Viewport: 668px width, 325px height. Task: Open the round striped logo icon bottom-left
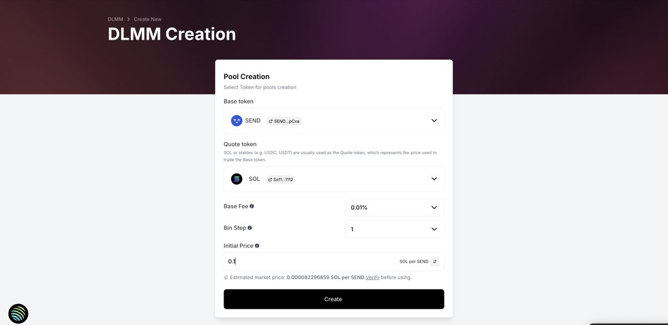(18, 314)
